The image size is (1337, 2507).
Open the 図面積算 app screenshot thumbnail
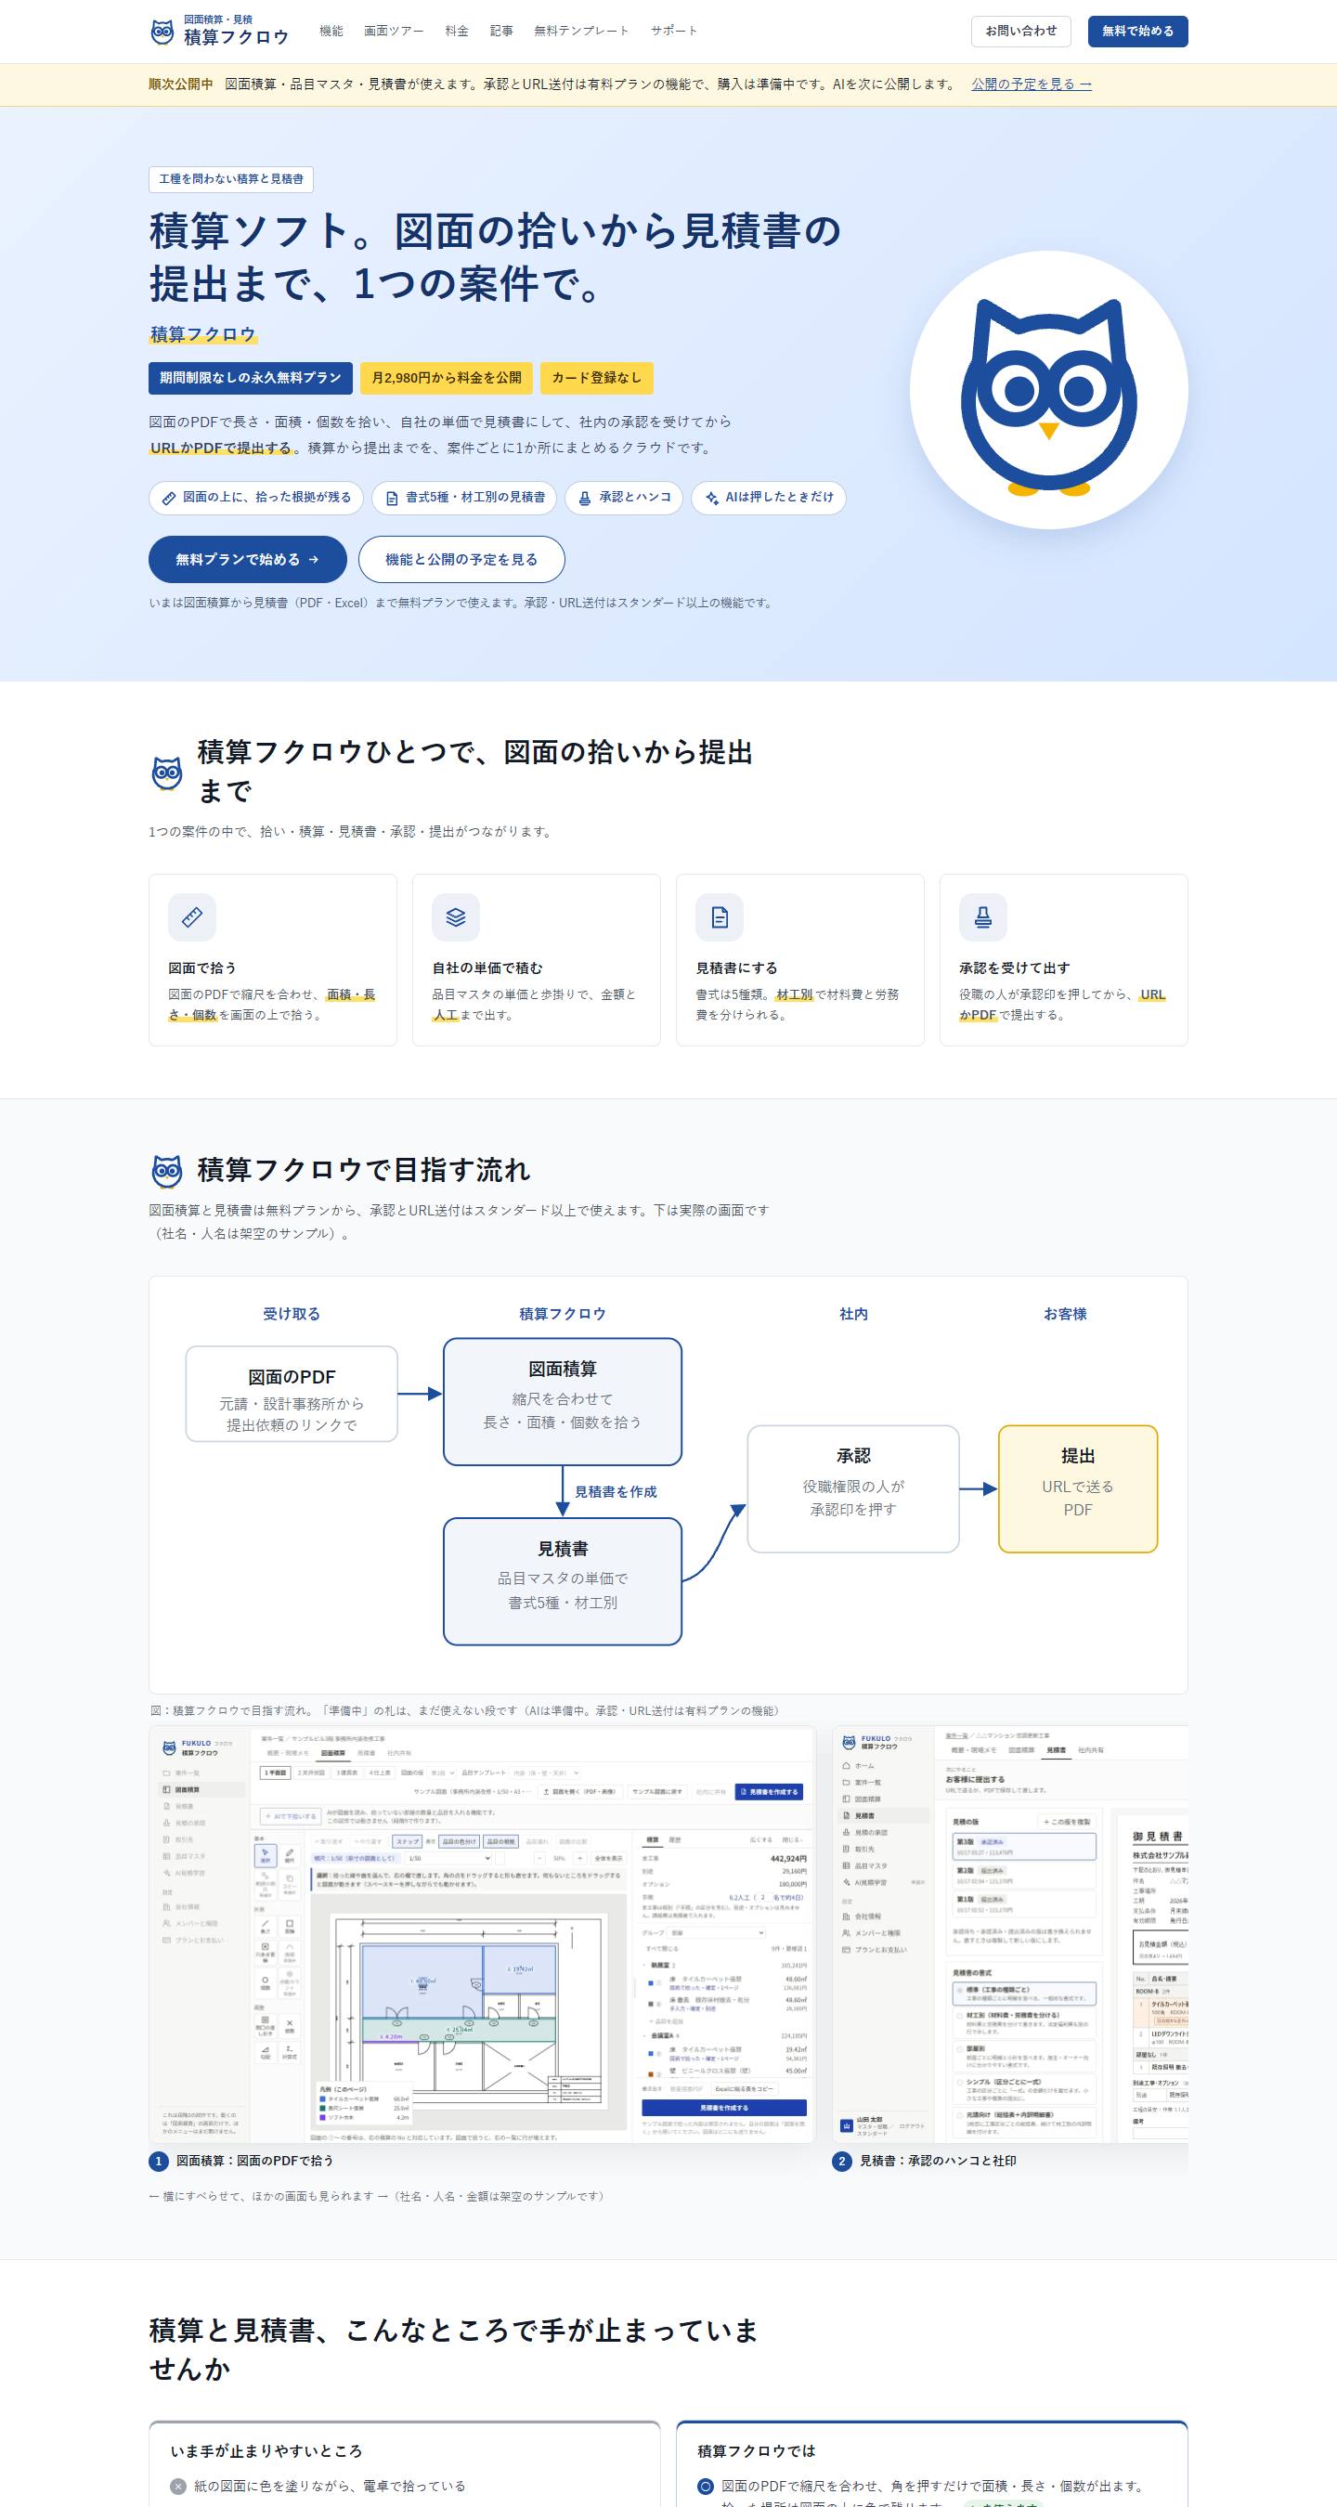coord(482,1935)
